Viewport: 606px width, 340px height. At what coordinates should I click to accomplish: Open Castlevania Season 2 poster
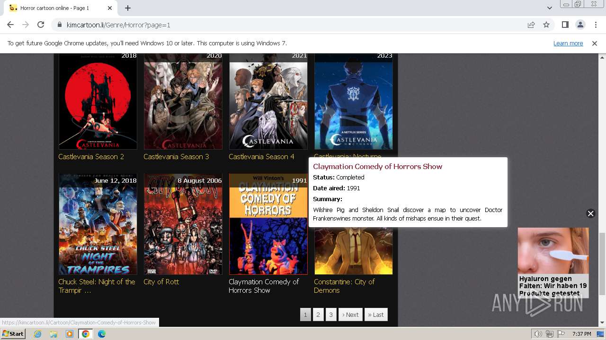point(98,101)
